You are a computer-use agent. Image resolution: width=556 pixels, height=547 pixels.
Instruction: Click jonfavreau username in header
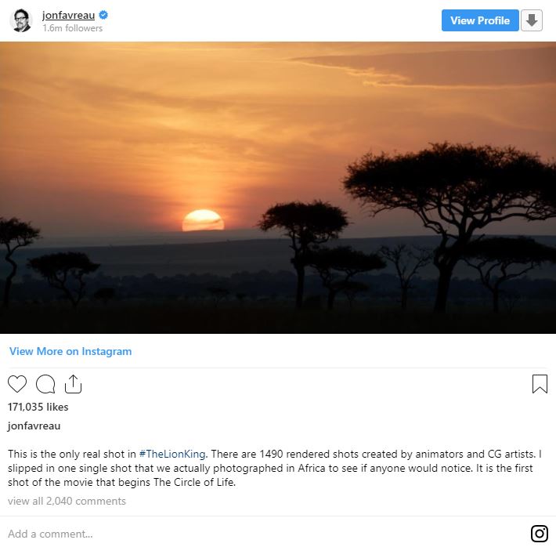[x=68, y=15]
